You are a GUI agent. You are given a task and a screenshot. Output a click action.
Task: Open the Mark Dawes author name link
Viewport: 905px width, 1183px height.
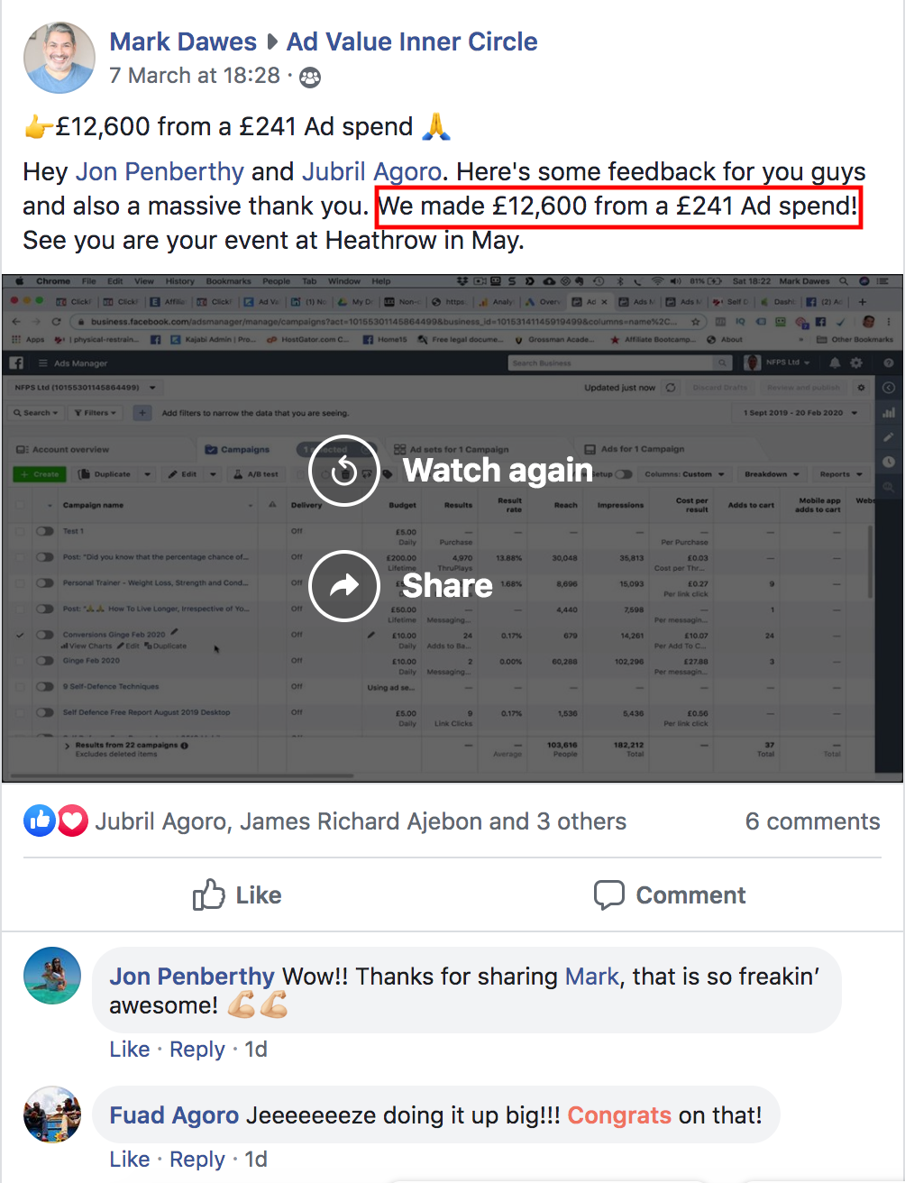pyautogui.click(x=183, y=41)
